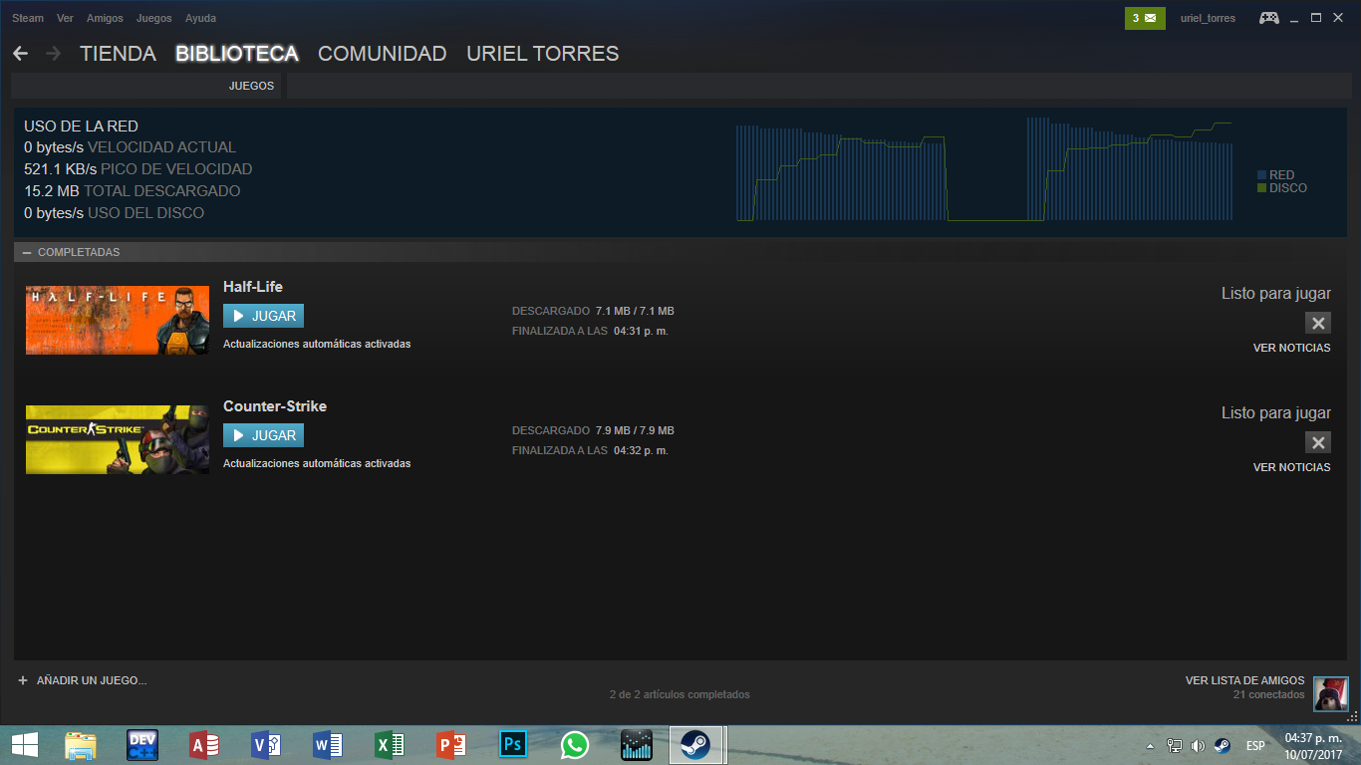Screen dimensions: 1361x765
Task: Launch Microsoft Excel from the taskbar
Action: [390, 745]
